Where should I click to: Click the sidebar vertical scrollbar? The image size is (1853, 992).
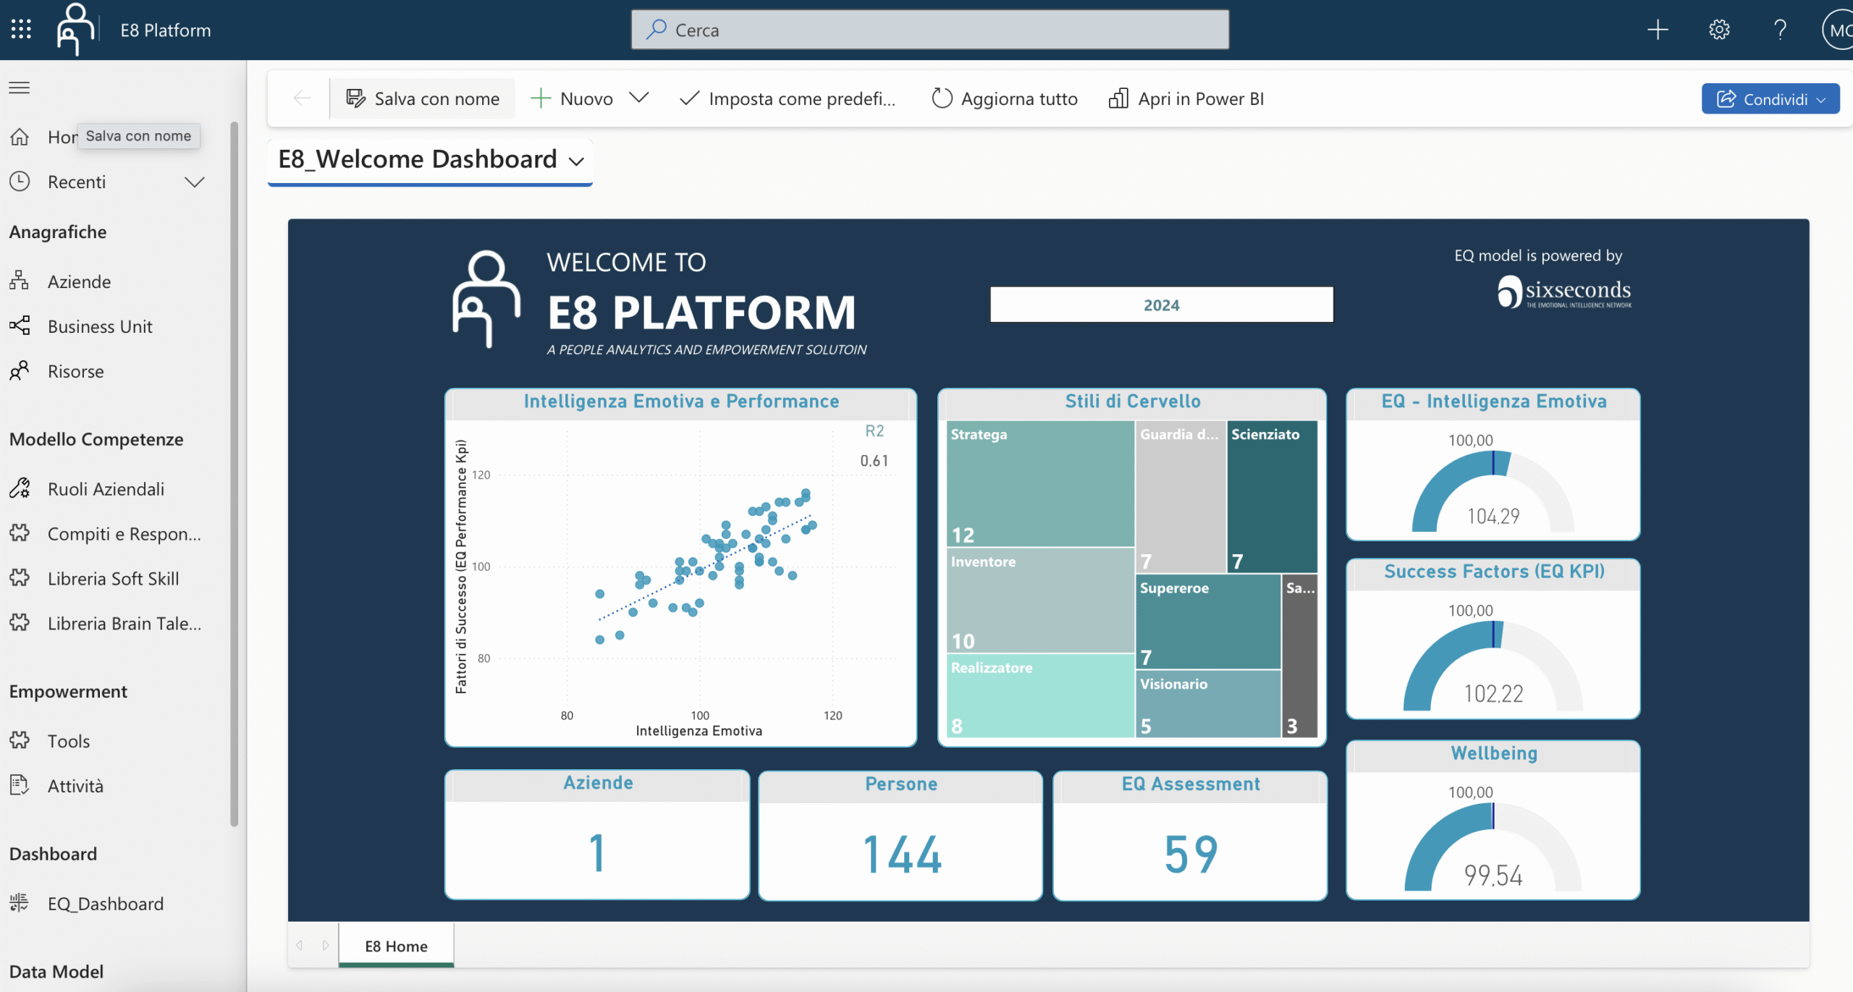point(234,474)
